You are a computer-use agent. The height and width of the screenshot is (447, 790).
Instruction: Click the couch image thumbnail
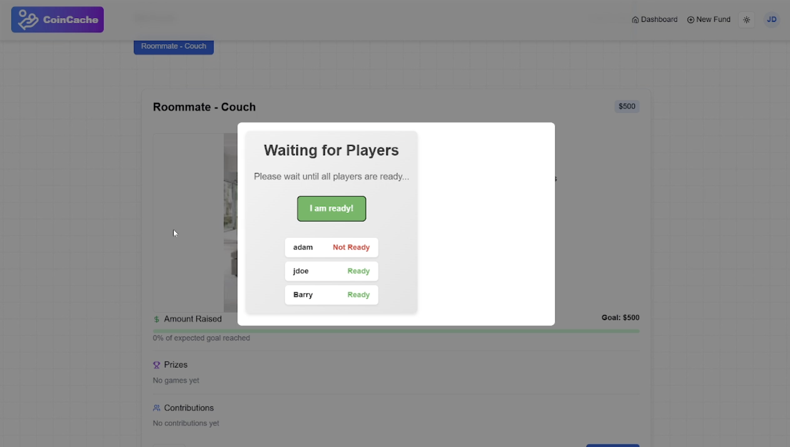(x=230, y=223)
